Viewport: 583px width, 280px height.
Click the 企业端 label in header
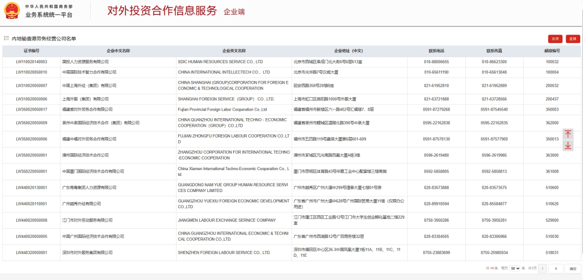click(234, 12)
